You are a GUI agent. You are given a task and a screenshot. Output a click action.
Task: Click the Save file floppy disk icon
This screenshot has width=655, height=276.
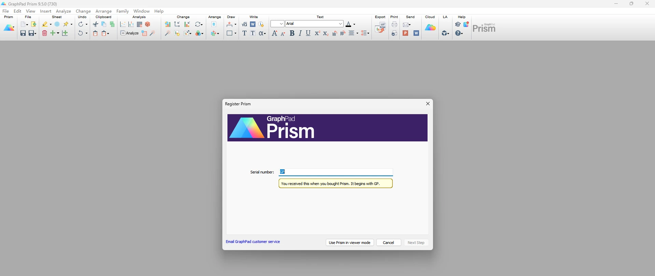pyautogui.click(x=23, y=33)
